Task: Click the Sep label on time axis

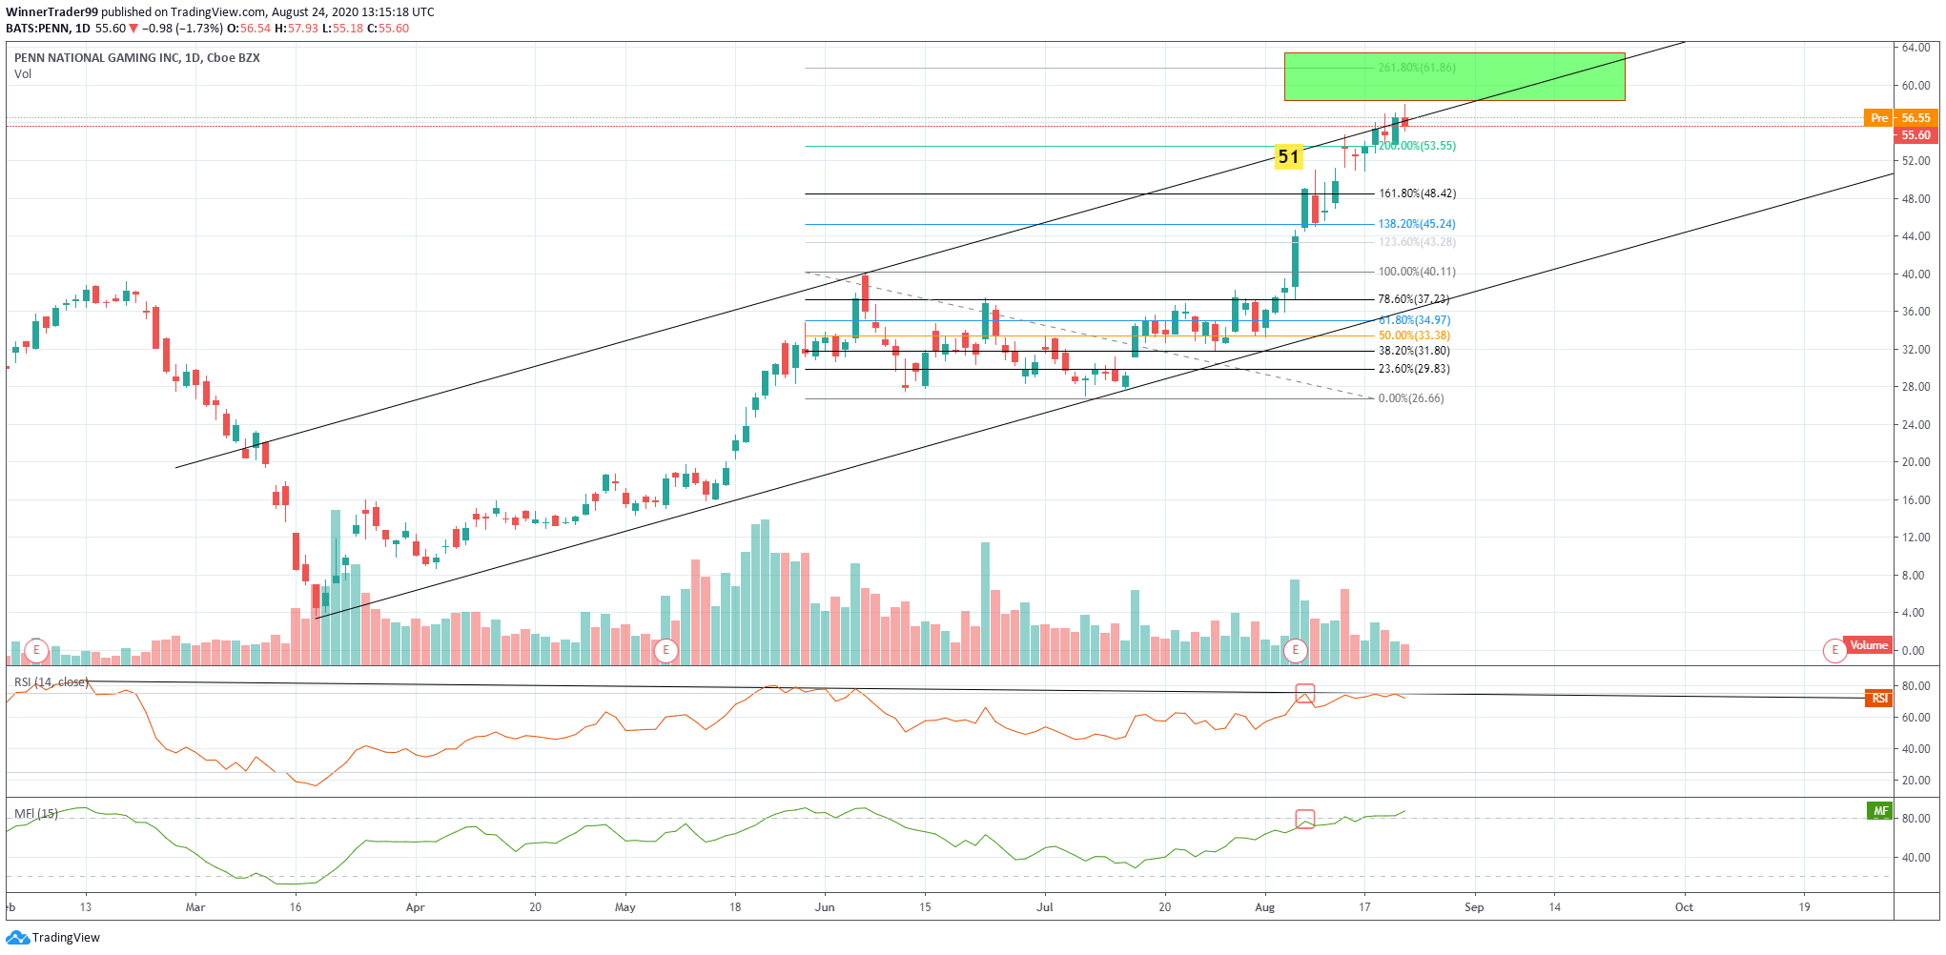Action: [x=1474, y=907]
